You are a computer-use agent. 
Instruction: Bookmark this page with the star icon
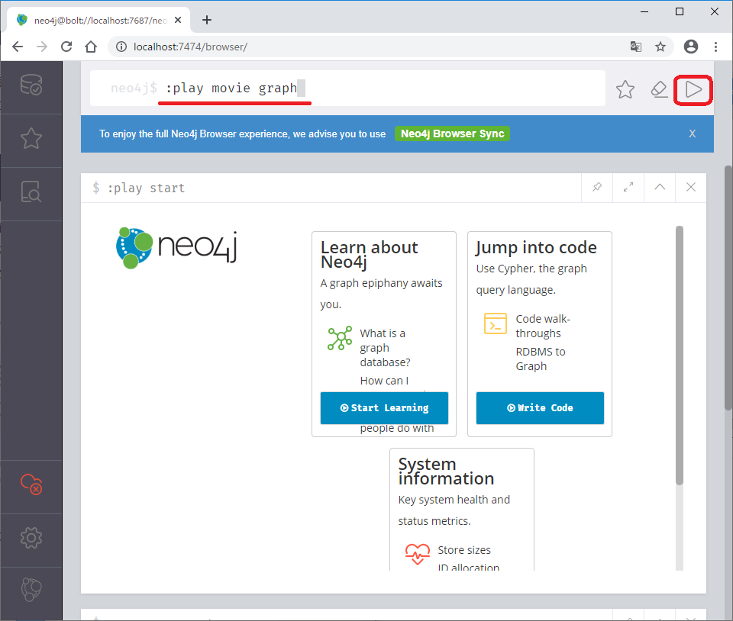pyautogui.click(x=660, y=47)
